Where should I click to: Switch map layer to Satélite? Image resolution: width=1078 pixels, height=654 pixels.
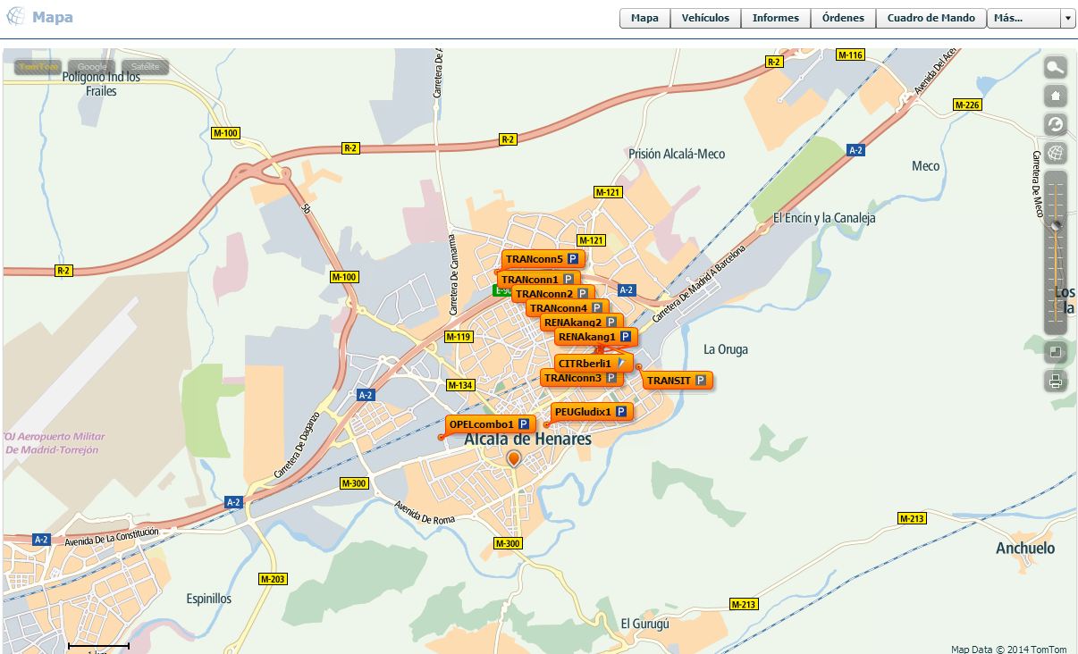coord(145,67)
